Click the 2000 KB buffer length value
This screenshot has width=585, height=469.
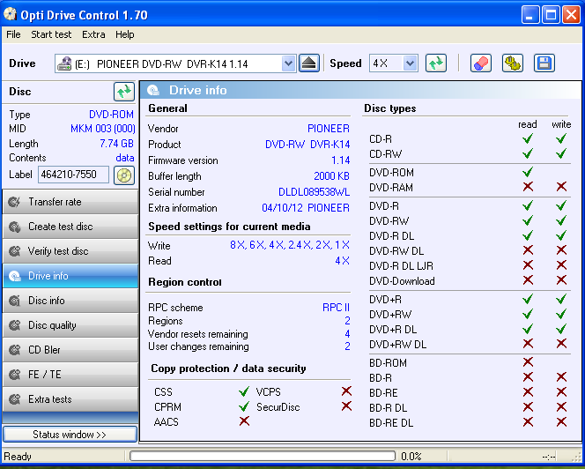point(331,176)
